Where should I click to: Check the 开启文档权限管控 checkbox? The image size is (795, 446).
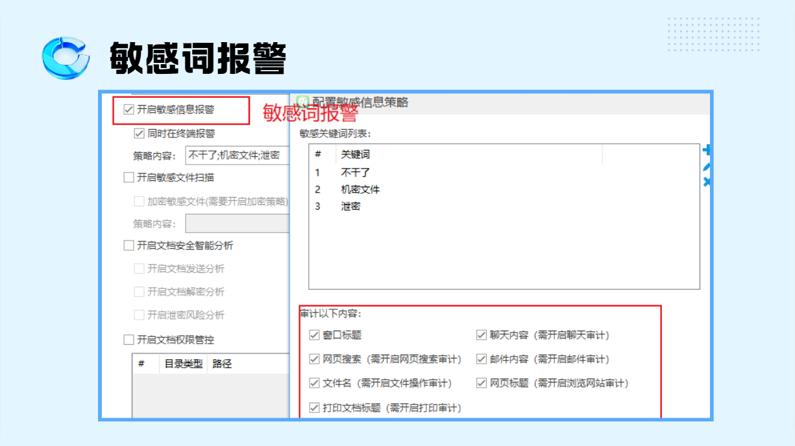128,340
